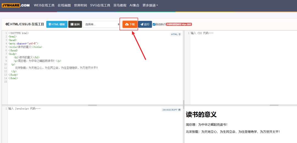The width and height of the screenshot is (297, 143).
Task: Open AI集合 in the navigation bar
Action: click(134, 5)
